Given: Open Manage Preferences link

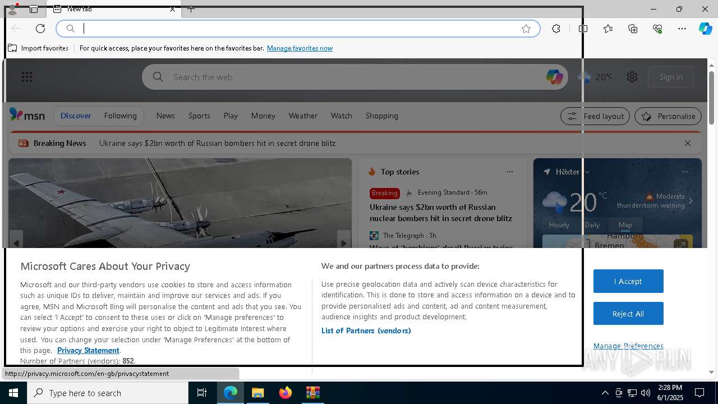Looking at the screenshot, I should [x=628, y=346].
